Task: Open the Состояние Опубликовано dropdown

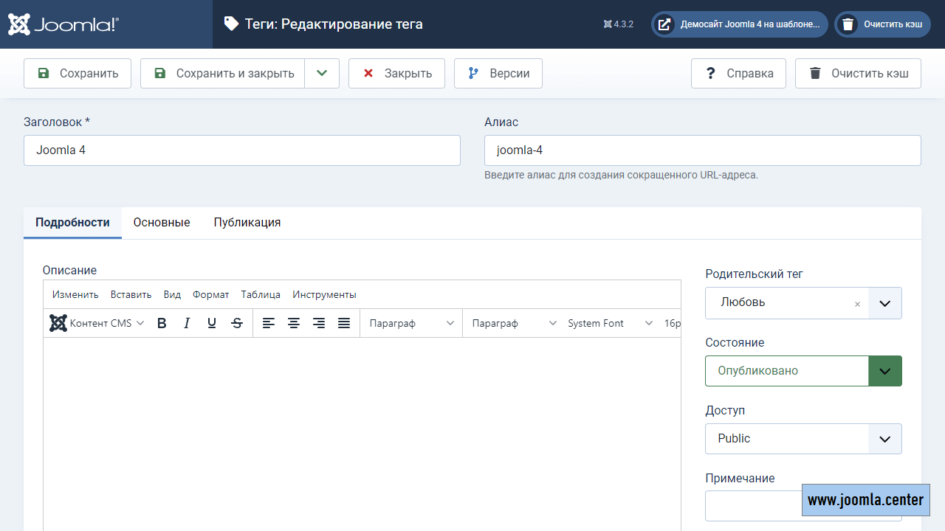Action: pos(803,371)
